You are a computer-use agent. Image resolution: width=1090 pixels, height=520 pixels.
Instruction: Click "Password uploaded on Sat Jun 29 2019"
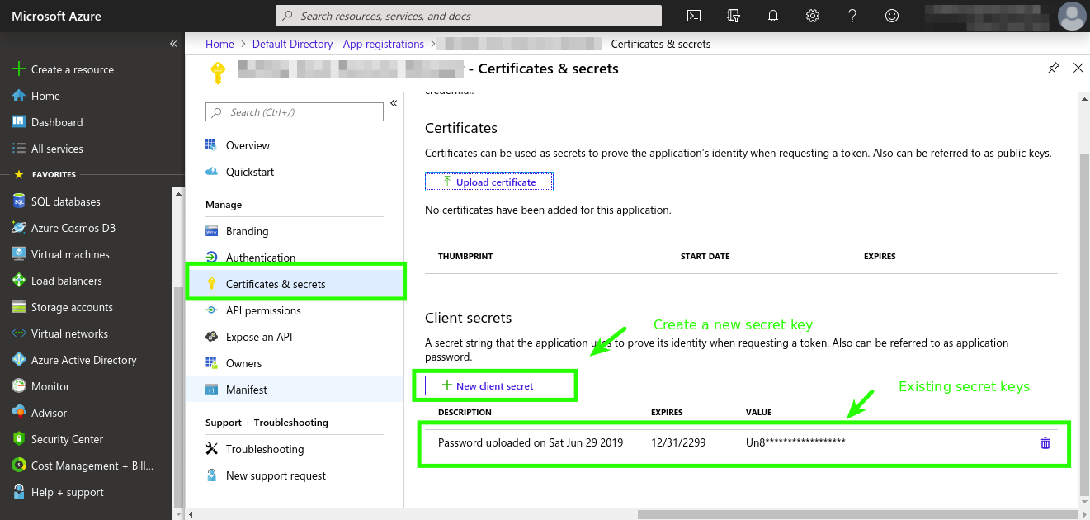[531, 443]
